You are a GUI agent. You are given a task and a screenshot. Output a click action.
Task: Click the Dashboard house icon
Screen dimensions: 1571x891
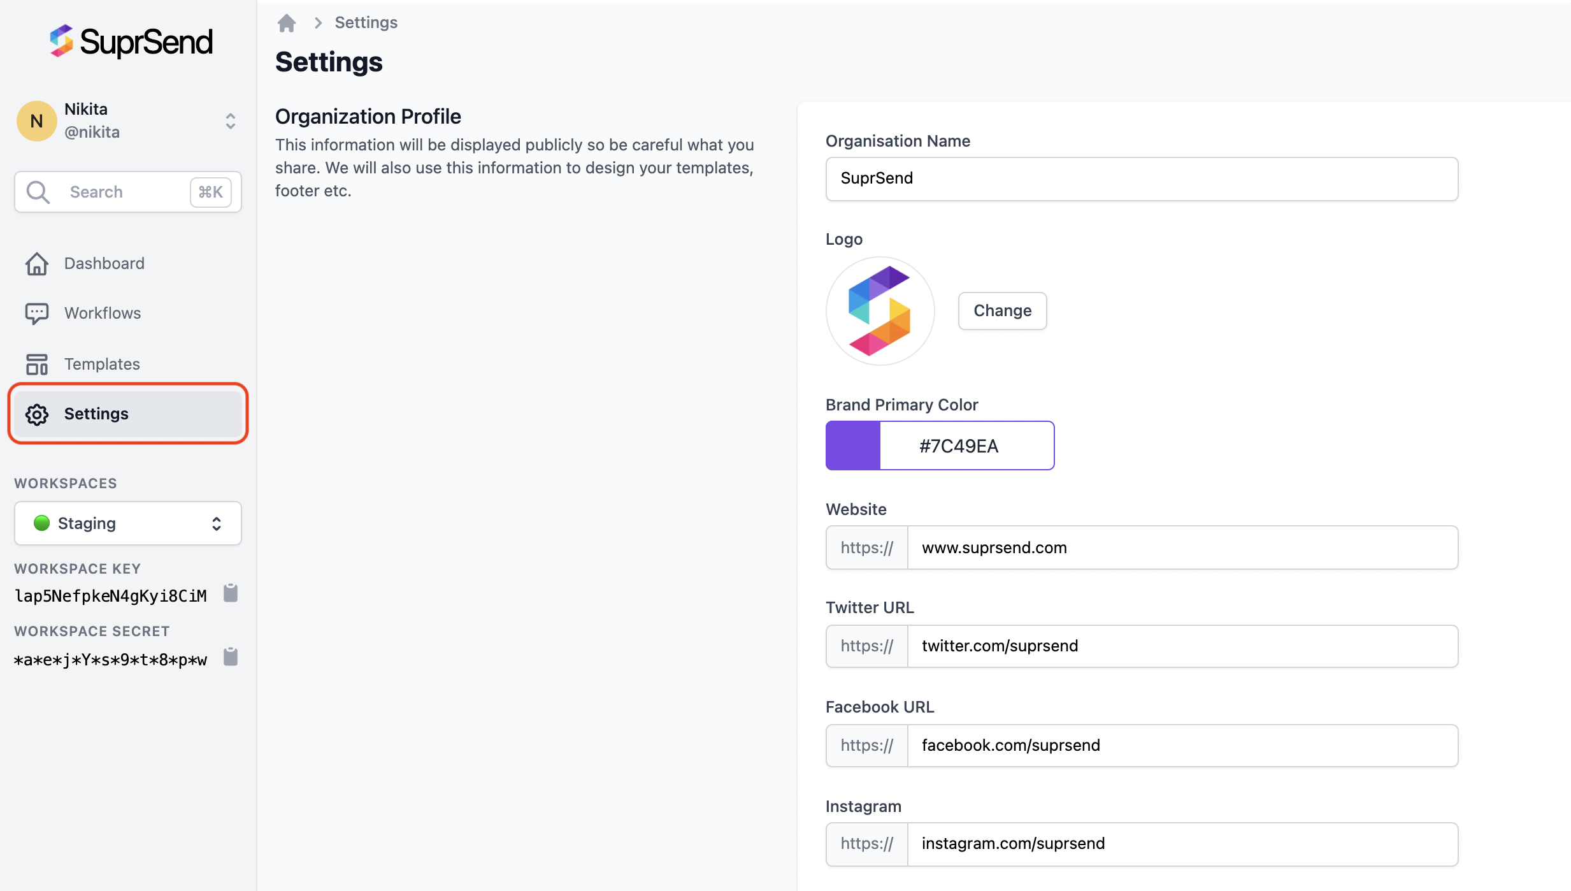click(37, 263)
